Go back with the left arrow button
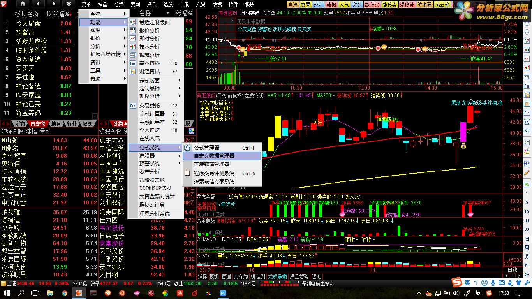The height and width of the screenshot is (299, 532). point(38,4)
